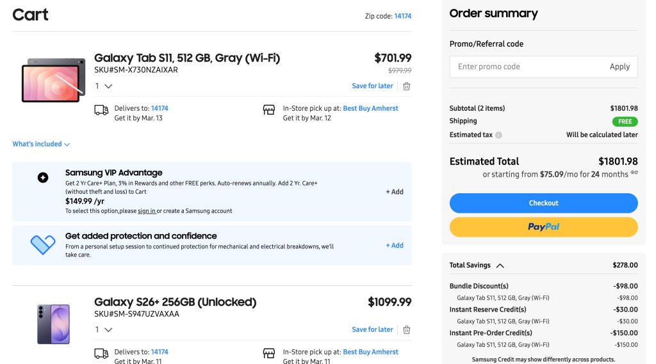Open quantity dropdown for Galaxy Tab S11
Viewport: 656px width, 364px height.
click(104, 86)
